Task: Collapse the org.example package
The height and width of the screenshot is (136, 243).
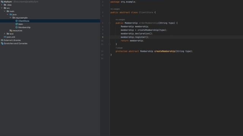Action: click(11, 18)
